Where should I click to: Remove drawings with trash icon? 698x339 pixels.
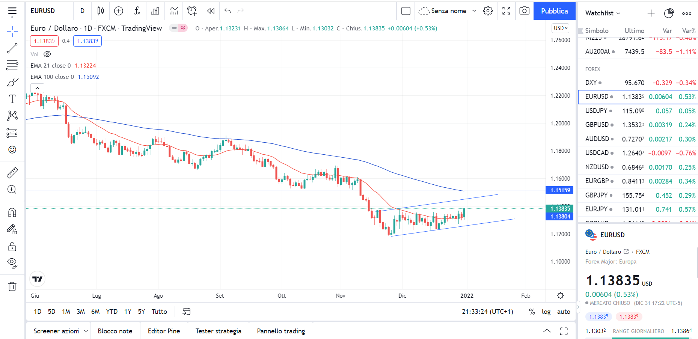(x=12, y=286)
